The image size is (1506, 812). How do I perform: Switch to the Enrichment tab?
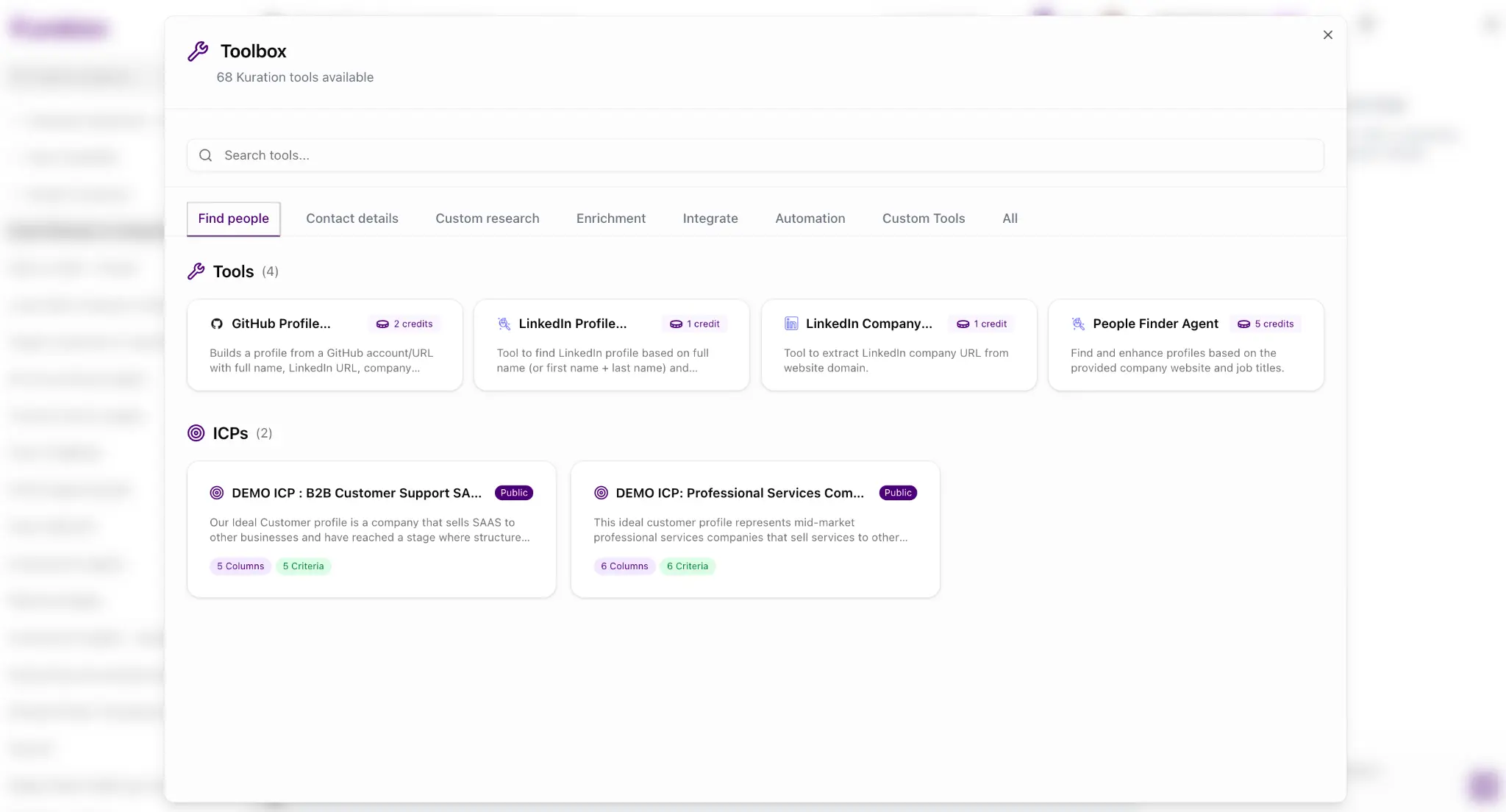(x=611, y=218)
